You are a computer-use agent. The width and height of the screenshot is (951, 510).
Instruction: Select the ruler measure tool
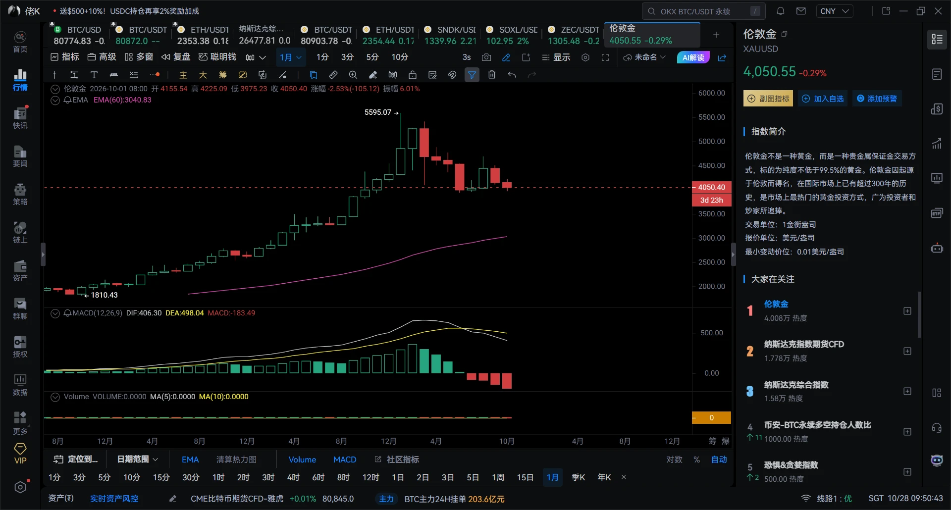[333, 75]
